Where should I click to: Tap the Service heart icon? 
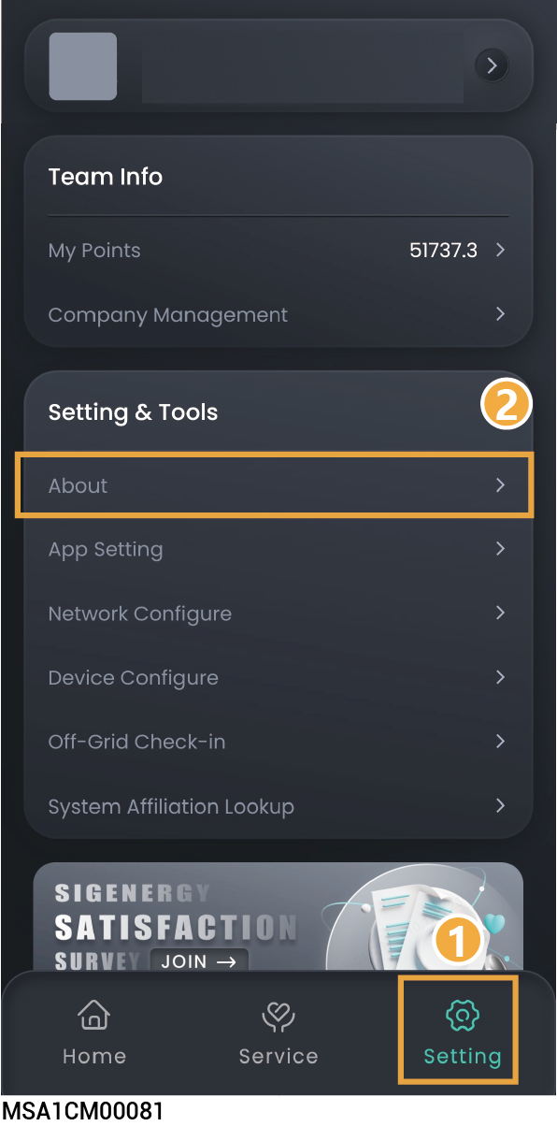point(278,1017)
